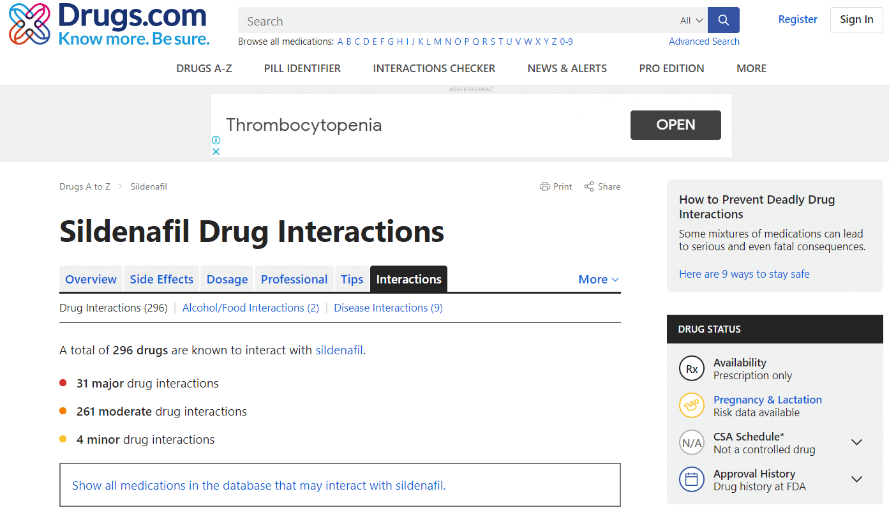Open the MORE navigation menu
The image size is (889, 512).
(751, 68)
